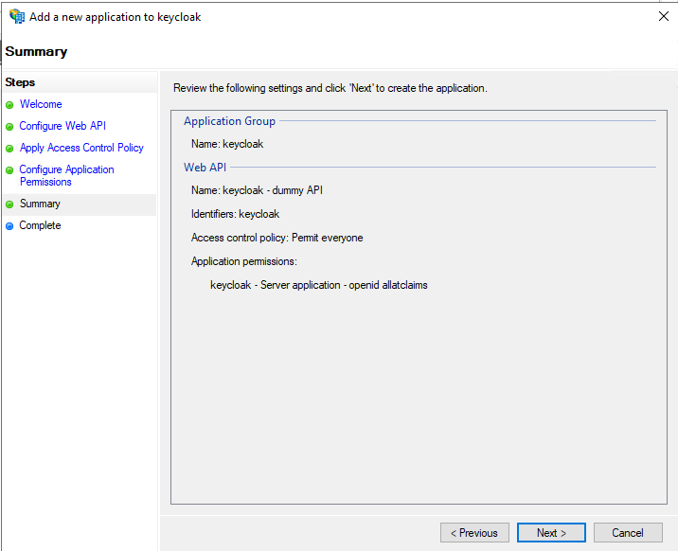Viewport: 678px width, 551px height.
Task: Click the keycloak Server application permissions line
Action: point(319,285)
